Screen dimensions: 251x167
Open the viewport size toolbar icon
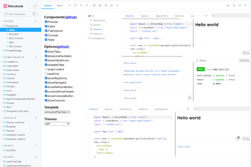tap(106, 5)
